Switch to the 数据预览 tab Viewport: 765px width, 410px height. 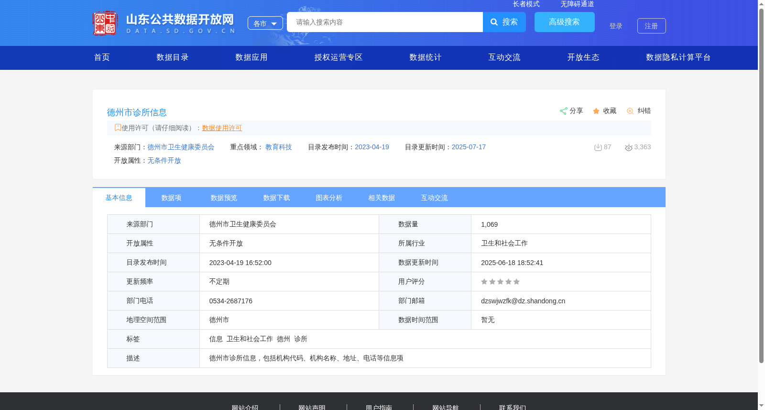(x=224, y=198)
